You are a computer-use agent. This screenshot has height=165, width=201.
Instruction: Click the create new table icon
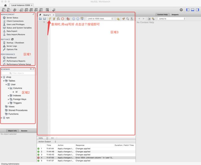26,10
